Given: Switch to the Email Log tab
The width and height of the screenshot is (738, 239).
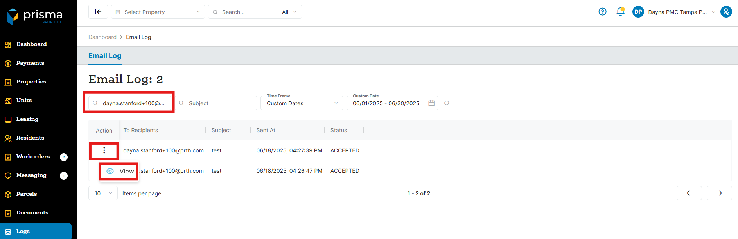Looking at the screenshot, I should coord(105,56).
